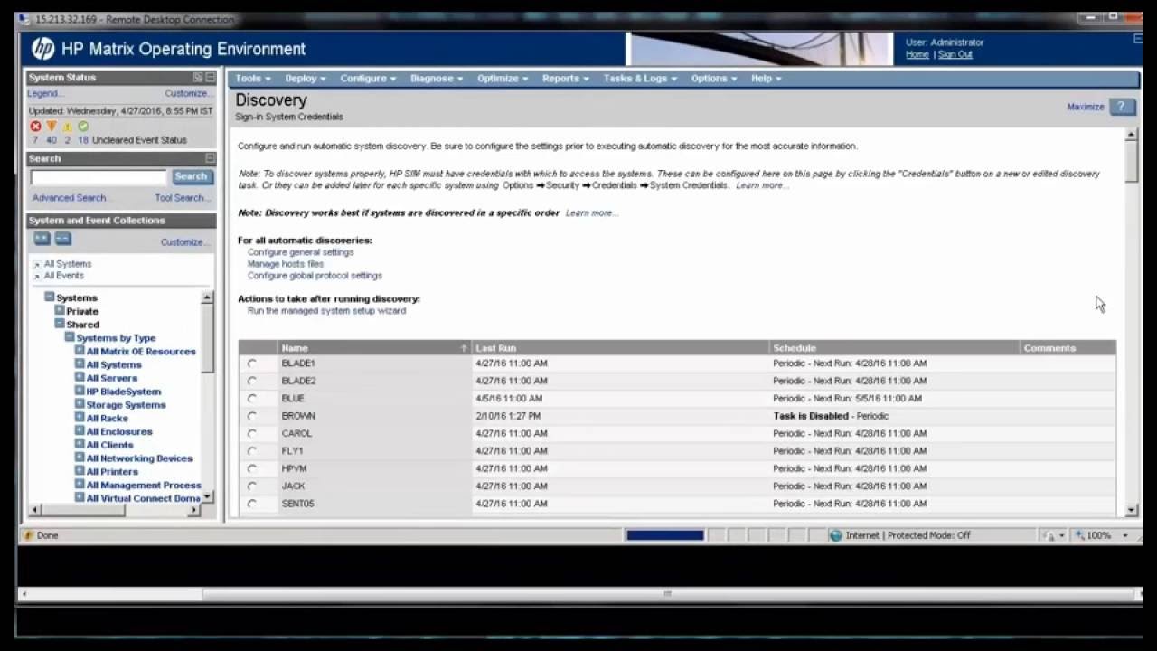Click the All Systems shortcut arrow icon
Viewport: 1157px width, 651px height.
pyautogui.click(x=37, y=264)
